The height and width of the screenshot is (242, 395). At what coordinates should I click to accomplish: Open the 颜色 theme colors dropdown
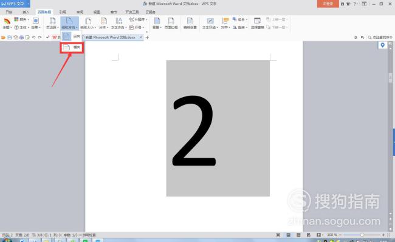point(22,19)
